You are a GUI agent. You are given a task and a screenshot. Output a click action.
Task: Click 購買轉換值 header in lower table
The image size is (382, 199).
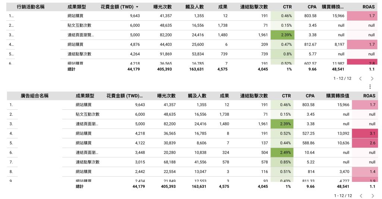(338, 96)
